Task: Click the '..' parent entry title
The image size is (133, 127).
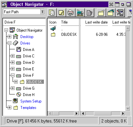Action: [62, 30]
